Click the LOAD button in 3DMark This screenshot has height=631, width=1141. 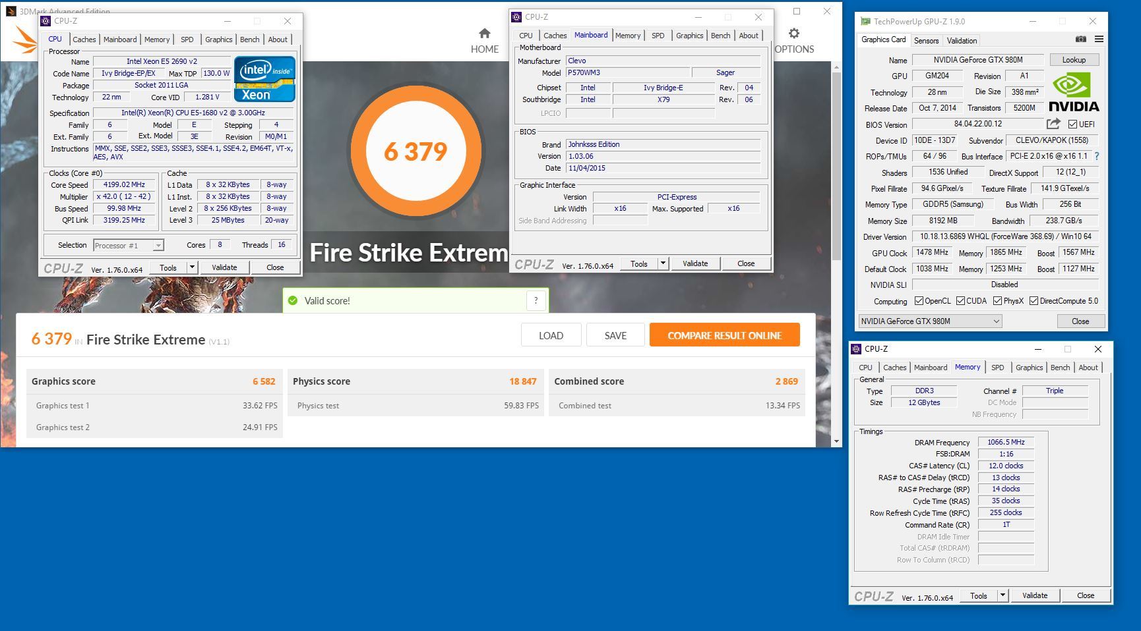click(551, 335)
